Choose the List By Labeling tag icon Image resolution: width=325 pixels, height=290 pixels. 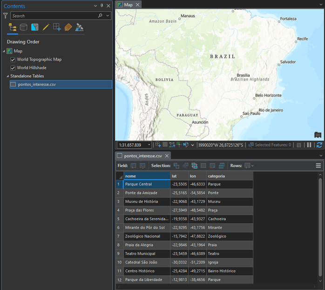(x=68, y=27)
